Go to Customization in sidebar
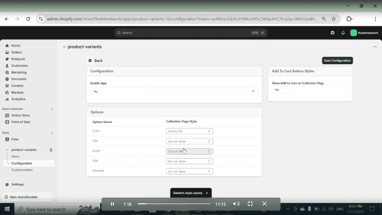 click(22, 170)
